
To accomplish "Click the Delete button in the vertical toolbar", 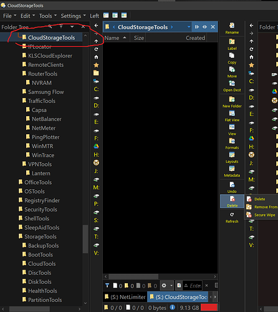I will click(x=232, y=202).
